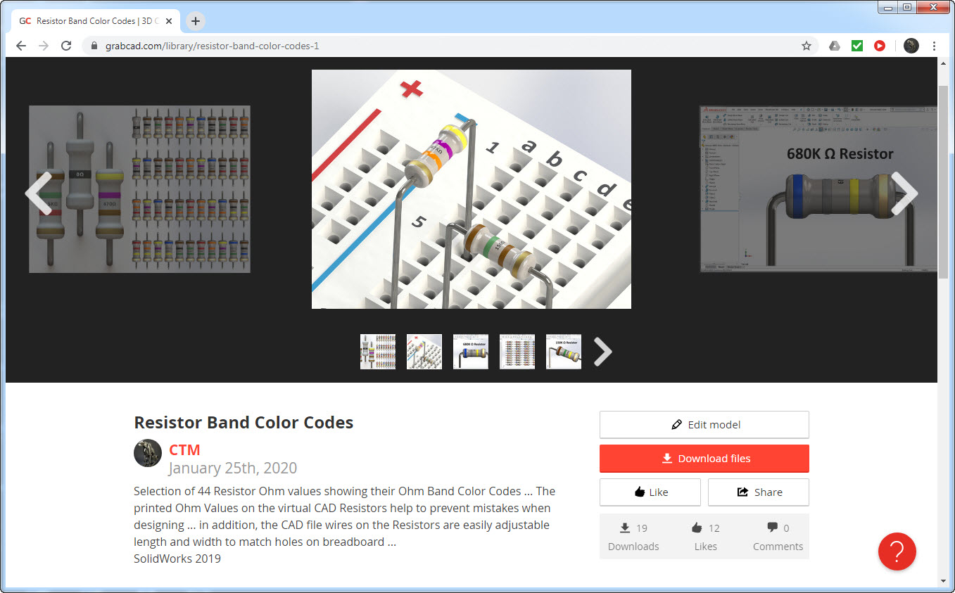Click the CTM author avatar
955x593 pixels.
148,453
